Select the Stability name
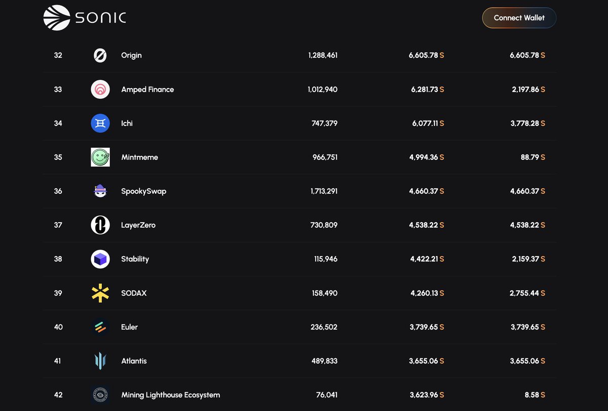 135,259
